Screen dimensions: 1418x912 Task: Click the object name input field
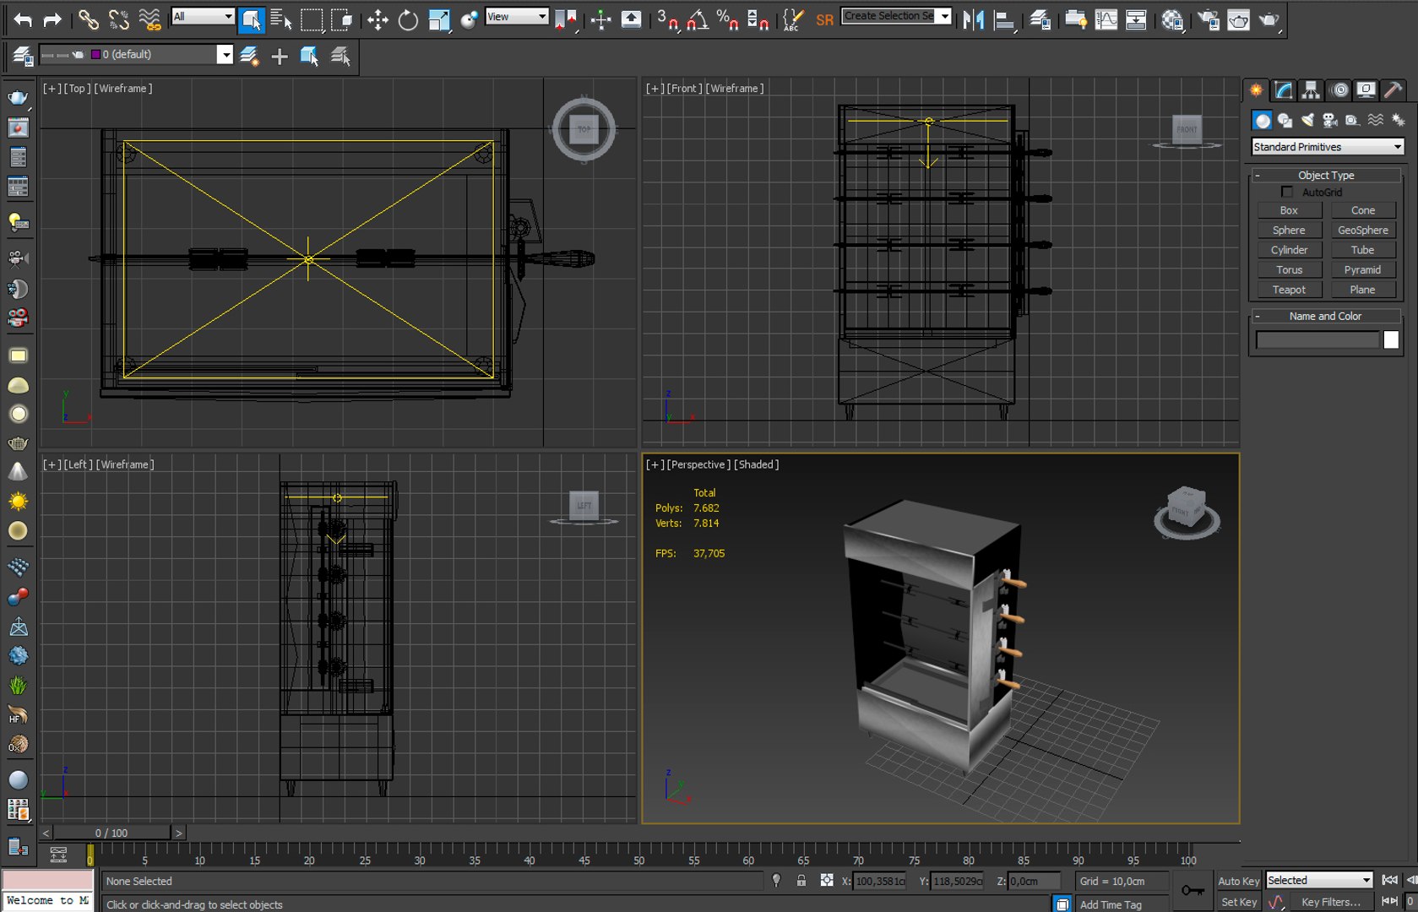(1317, 339)
